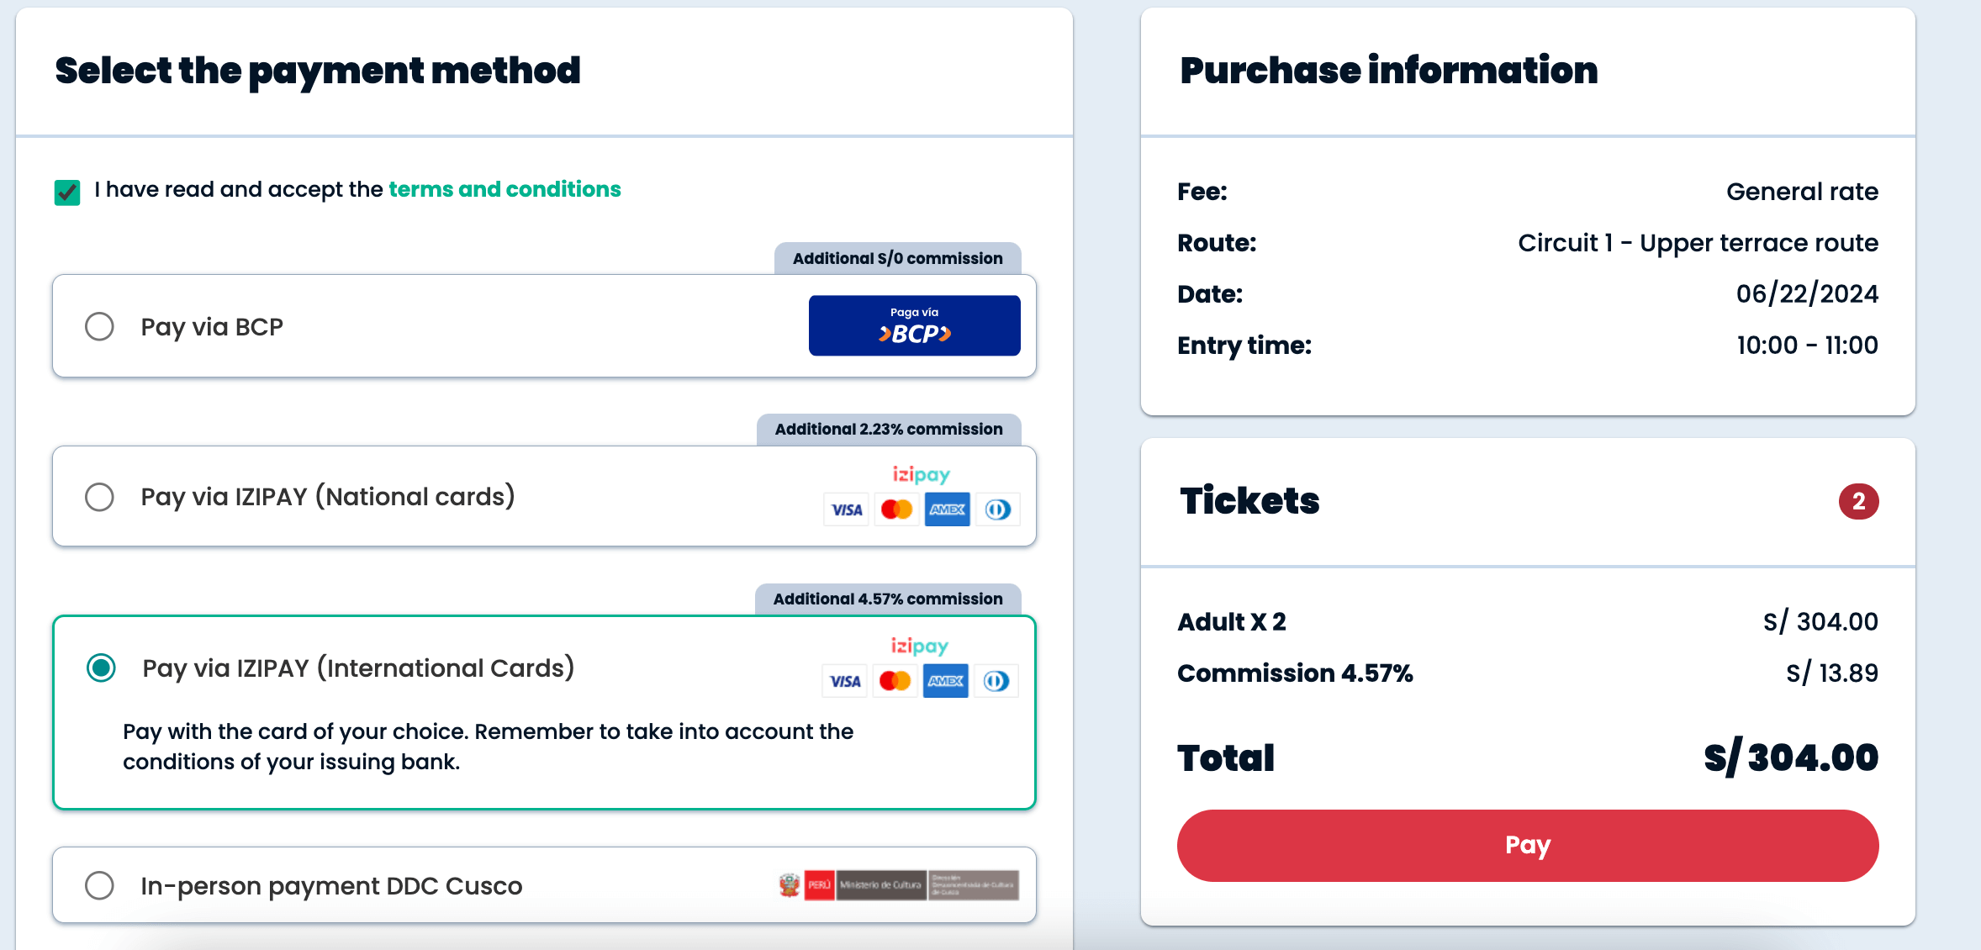This screenshot has height=950, width=1981.
Task: Click the red Pay button
Action: point(1528,845)
